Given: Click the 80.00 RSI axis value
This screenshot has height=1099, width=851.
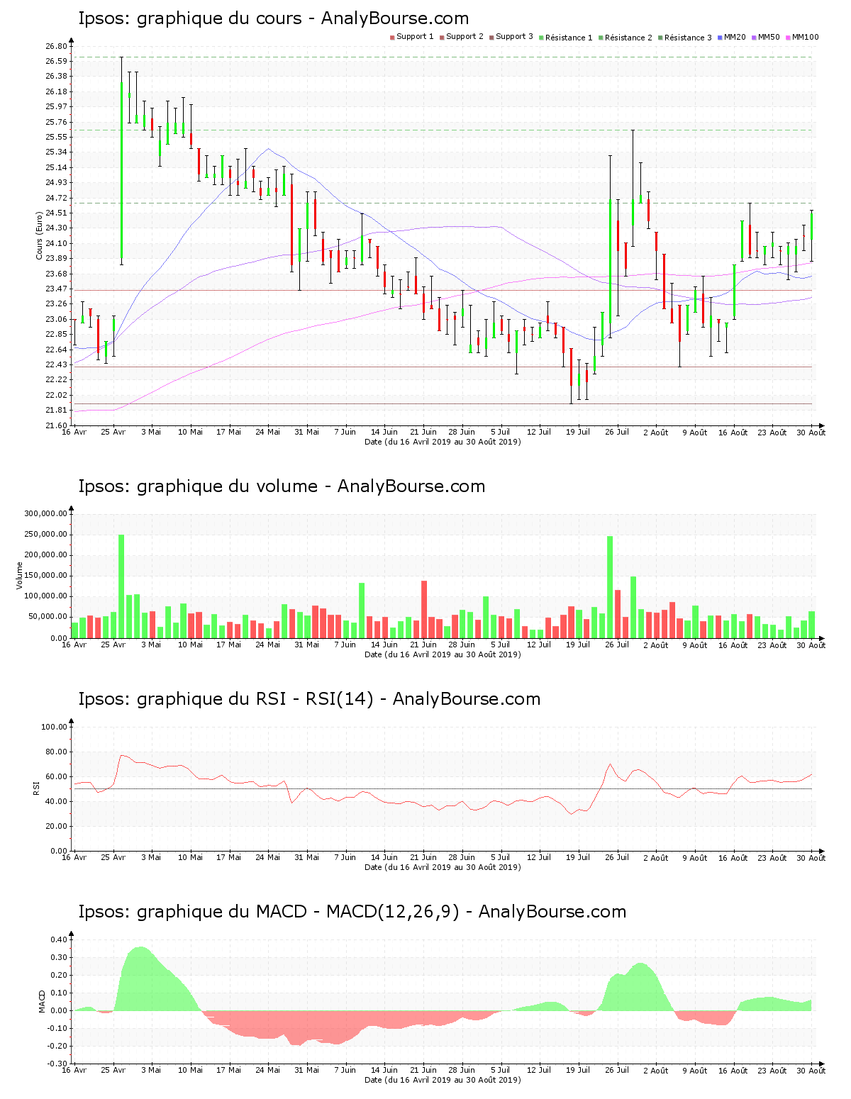Looking at the screenshot, I should pos(56,752).
